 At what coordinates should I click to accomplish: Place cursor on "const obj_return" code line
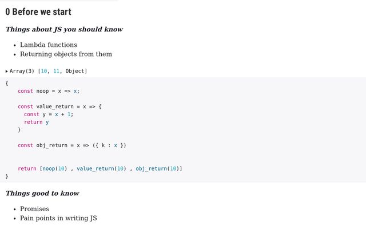(71, 145)
